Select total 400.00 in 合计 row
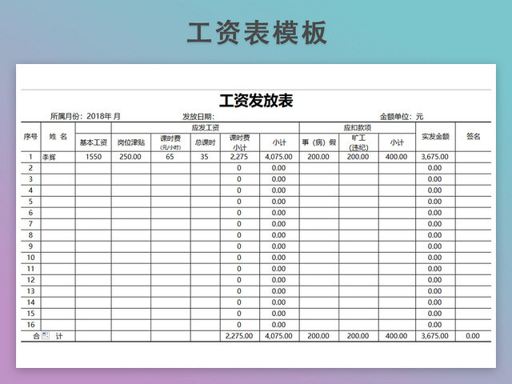Image resolution: width=512 pixels, height=384 pixels. (397, 336)
